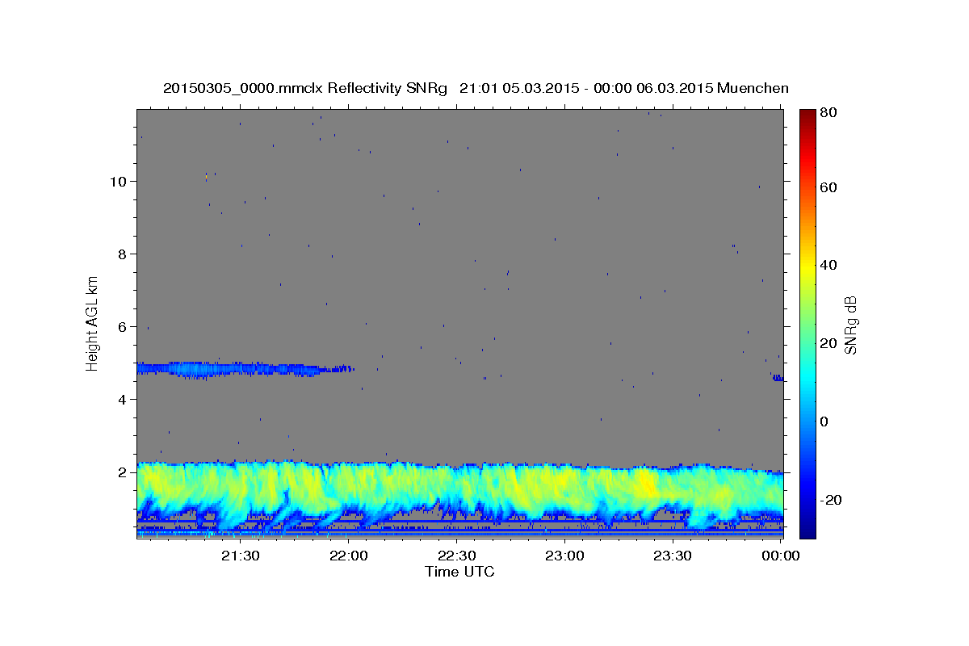The height and width of the screenshot is (646, 969).
Task: Click the colorbar value 60
Action: click(x=828, y=187)
